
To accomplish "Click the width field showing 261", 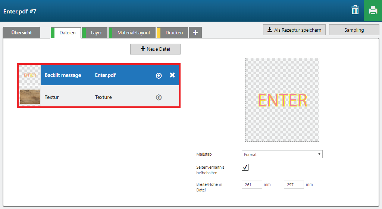I will (252, 185).
